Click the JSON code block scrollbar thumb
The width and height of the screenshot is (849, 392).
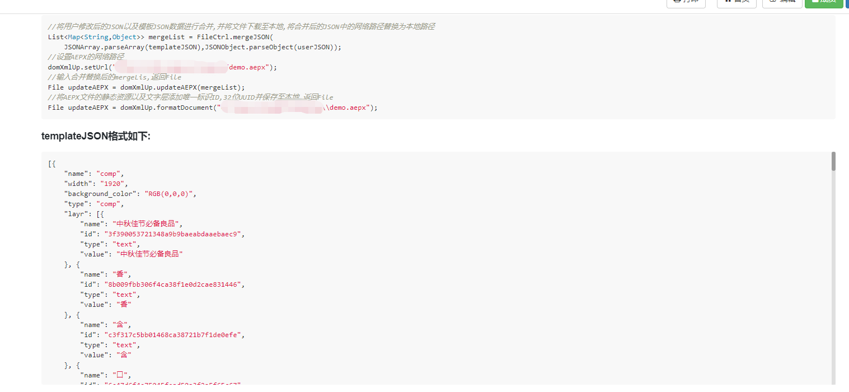pos(833,161)
